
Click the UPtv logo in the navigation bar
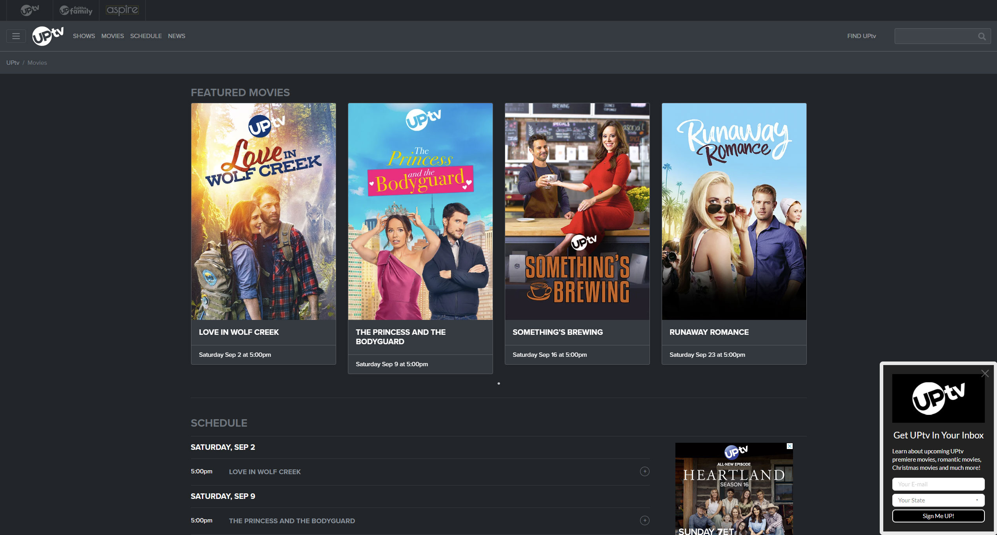(48, 36)
